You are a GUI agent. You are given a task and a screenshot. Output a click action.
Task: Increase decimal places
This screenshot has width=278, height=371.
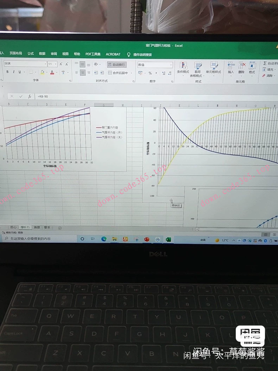pyautogui.click(x=164, y=73)
